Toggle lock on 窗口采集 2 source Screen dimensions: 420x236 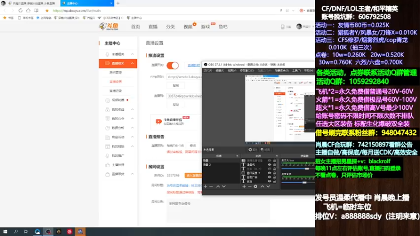[275, 173]
